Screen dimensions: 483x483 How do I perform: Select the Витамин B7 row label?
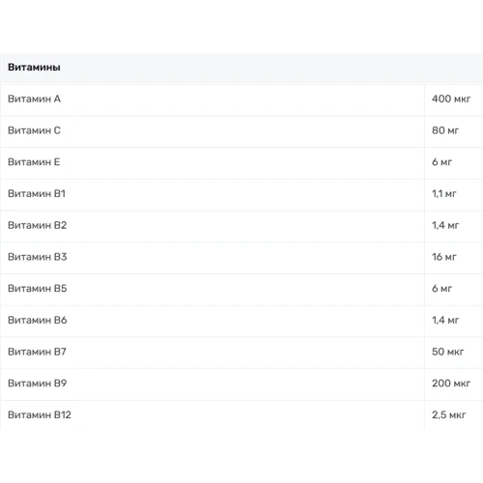[x=37, y=352]
